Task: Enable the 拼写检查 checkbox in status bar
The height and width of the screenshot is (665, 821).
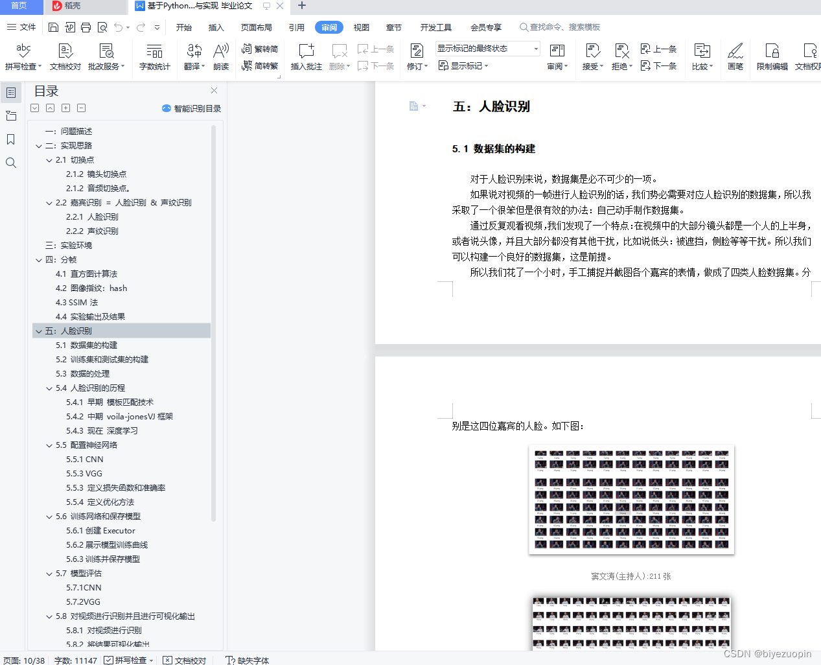Action: click(x=108, y=660)
